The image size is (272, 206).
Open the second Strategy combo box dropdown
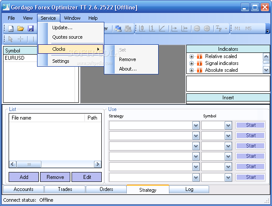(196, 136)
